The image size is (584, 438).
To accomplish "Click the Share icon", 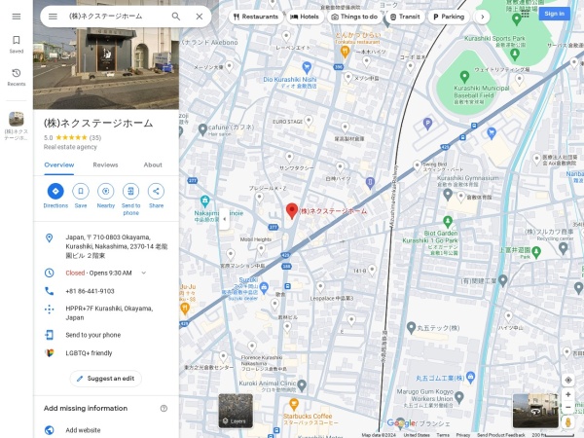I will click(156, 191).
